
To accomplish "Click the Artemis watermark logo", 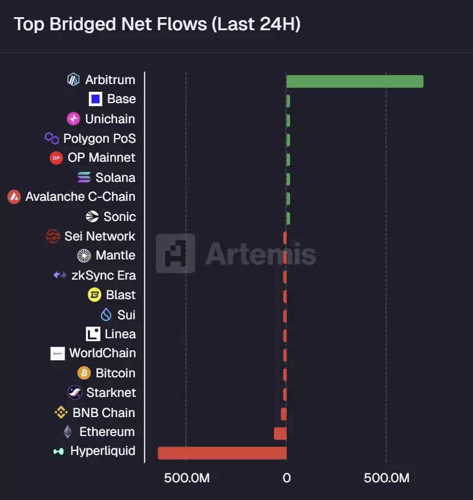I will tap(176, 254).
